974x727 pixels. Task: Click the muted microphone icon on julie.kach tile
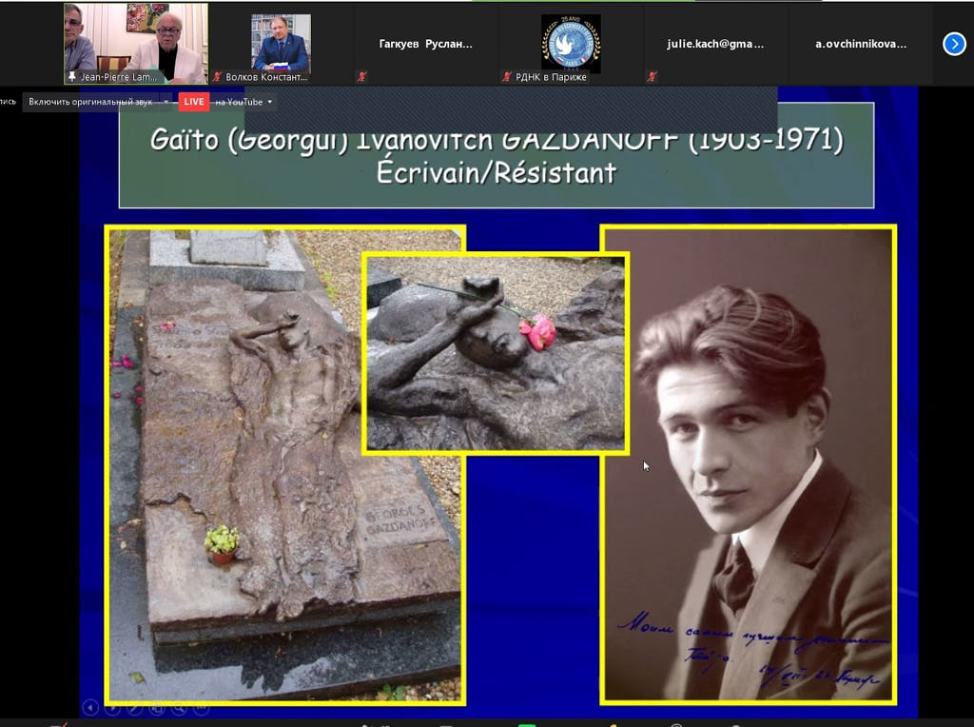(652, 76)
